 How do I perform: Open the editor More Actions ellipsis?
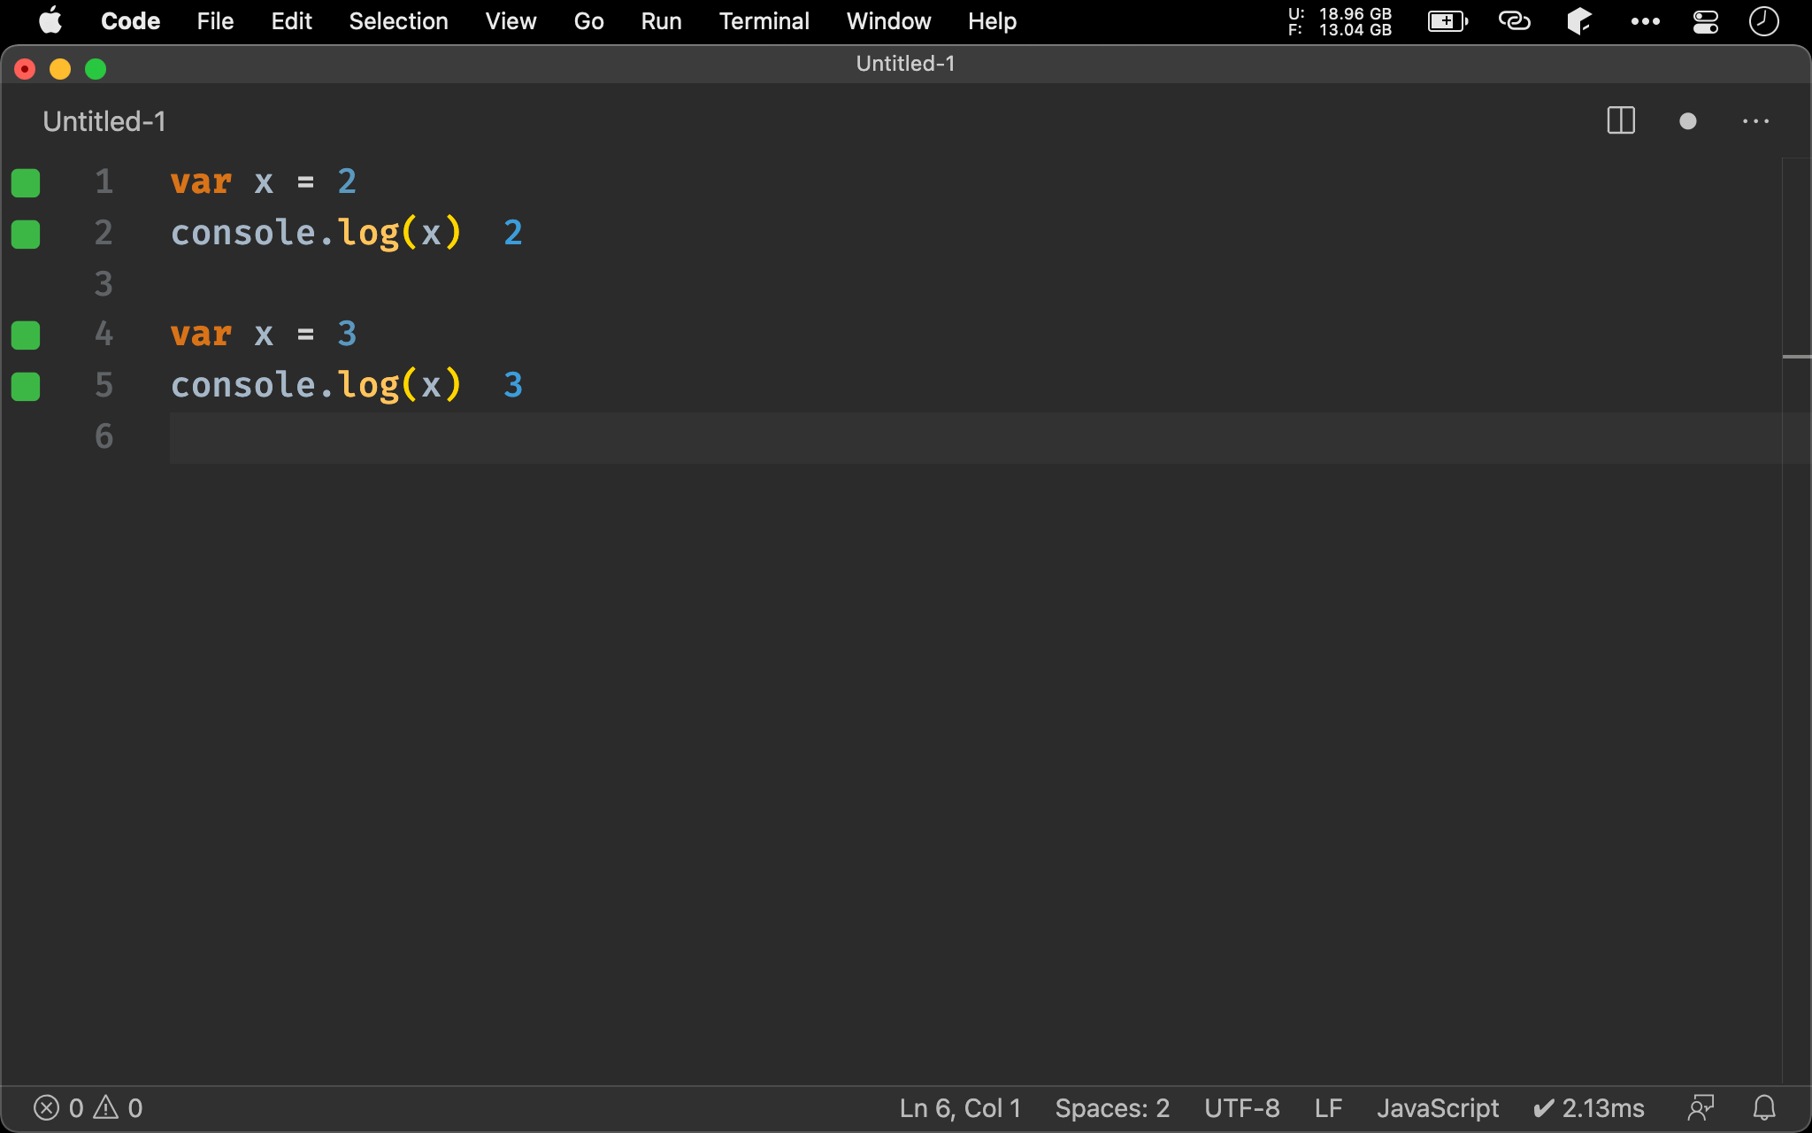point(1755,121)
